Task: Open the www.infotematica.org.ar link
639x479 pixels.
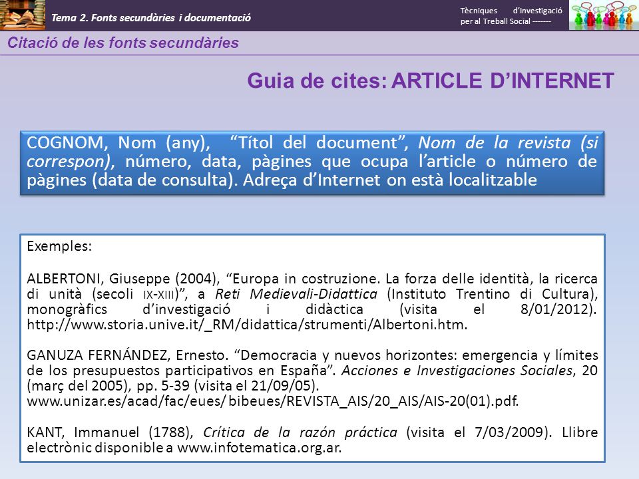Action: [259, 448]
